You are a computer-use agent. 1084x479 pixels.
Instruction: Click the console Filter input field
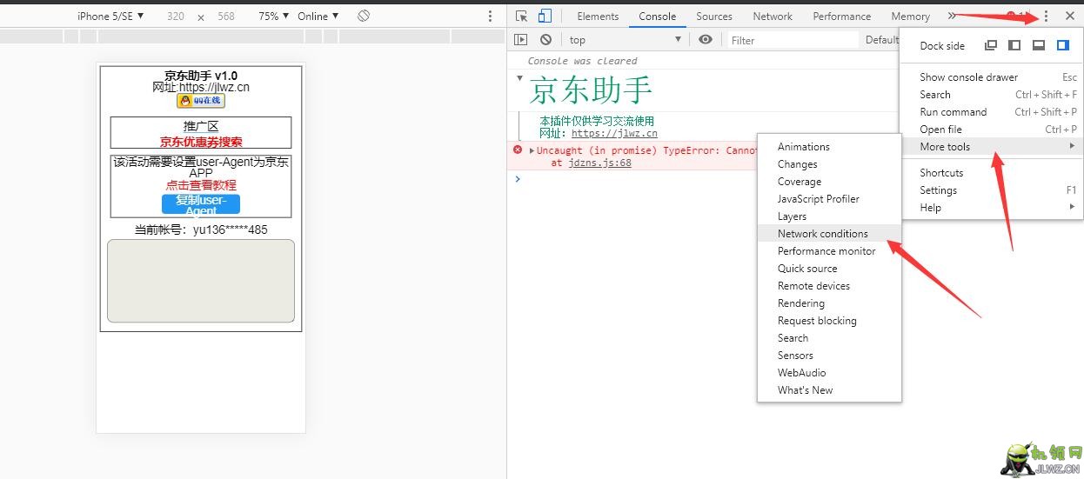[793, 40]
